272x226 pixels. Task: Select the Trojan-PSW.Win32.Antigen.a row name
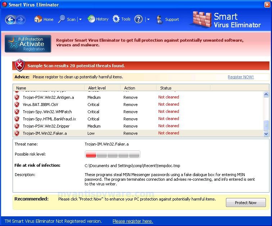[x=49, y=97]
